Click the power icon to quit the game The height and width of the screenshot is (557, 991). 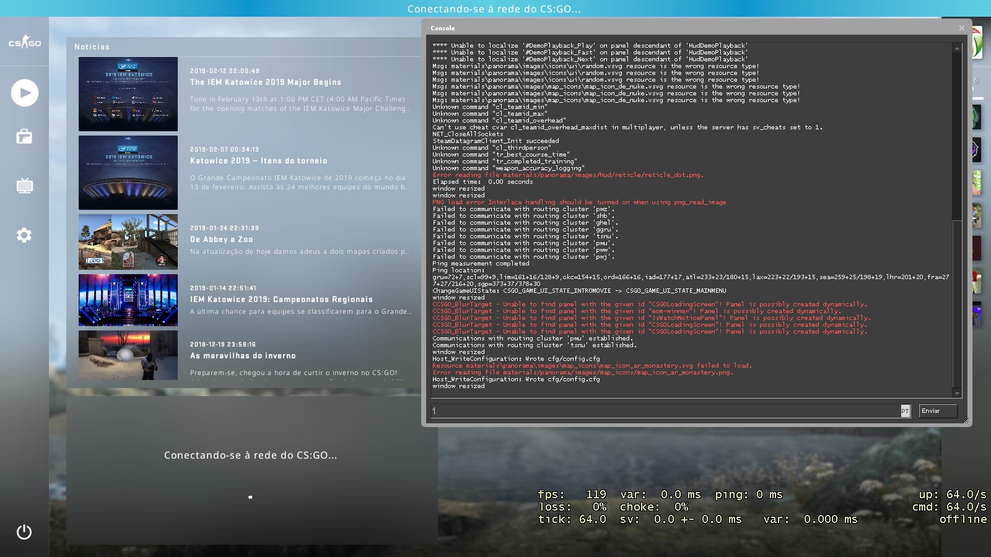(x=24, y=532)
